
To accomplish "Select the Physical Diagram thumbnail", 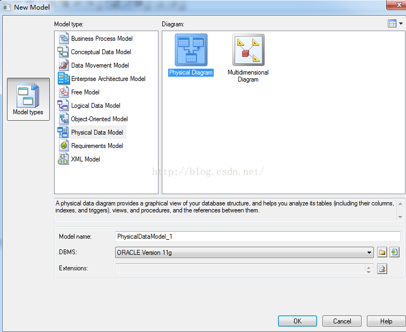I will pyautogui.click(x=191, y=50).
